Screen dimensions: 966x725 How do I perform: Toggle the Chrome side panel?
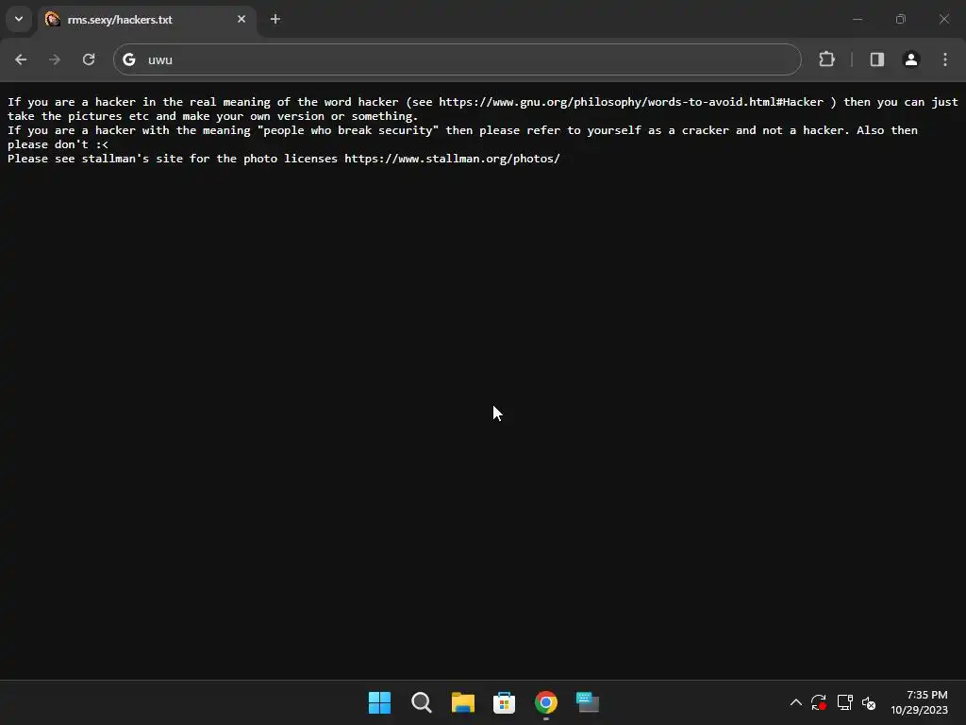[876, 59]
